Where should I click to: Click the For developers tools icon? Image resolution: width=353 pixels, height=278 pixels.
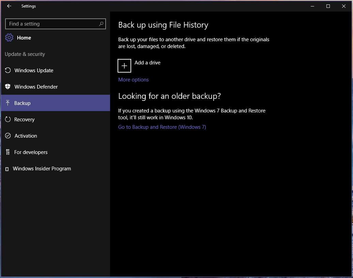pyautogui.click(x=8, y=152)
